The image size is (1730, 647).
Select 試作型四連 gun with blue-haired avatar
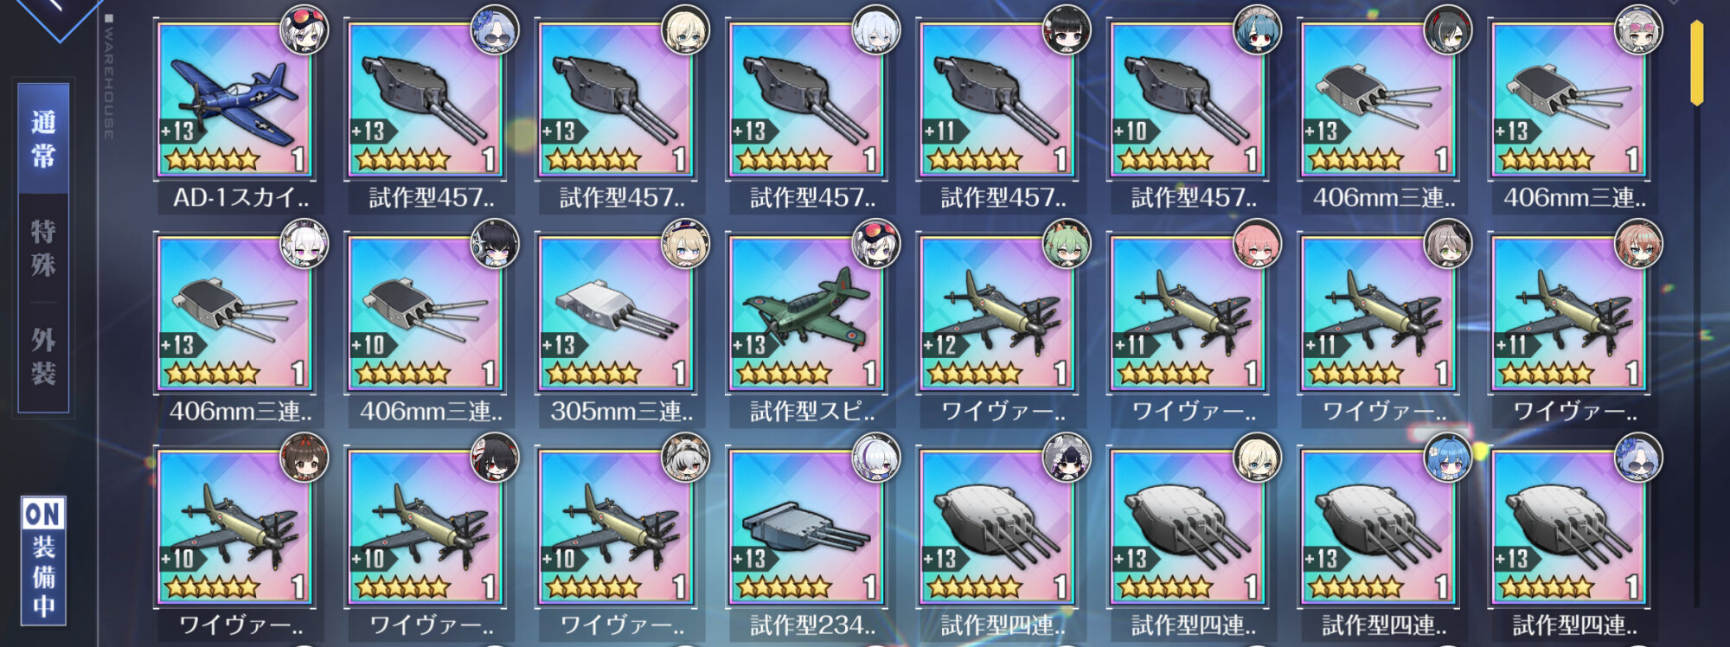pyautogui.click(x=1377, y=527)
